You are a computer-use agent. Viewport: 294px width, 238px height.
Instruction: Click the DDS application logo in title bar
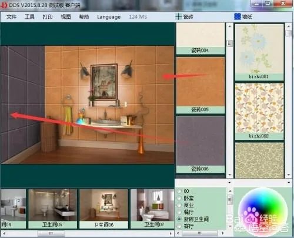pyautogui.click(x=4, y=5)
